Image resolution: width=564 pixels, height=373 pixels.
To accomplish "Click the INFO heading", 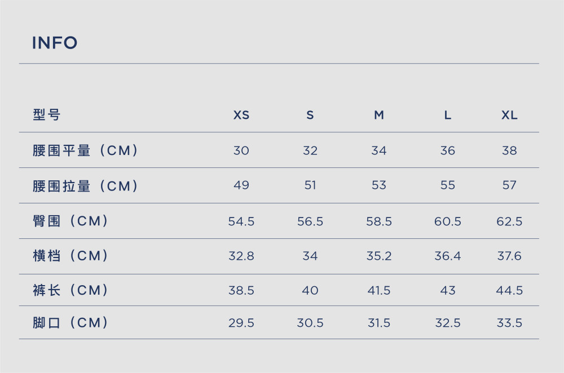I will click(55, 43).
